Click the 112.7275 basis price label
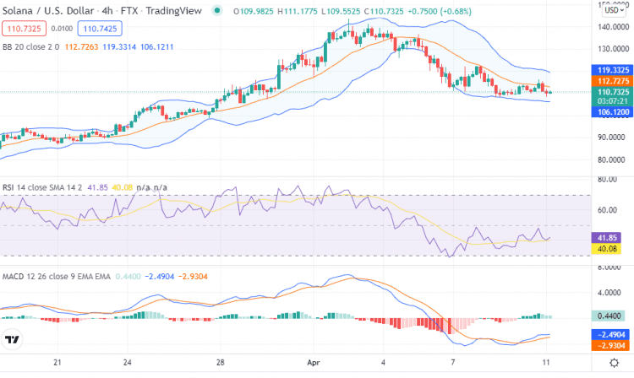Screen dimensions: 634x378 click(x=612, y=81)
